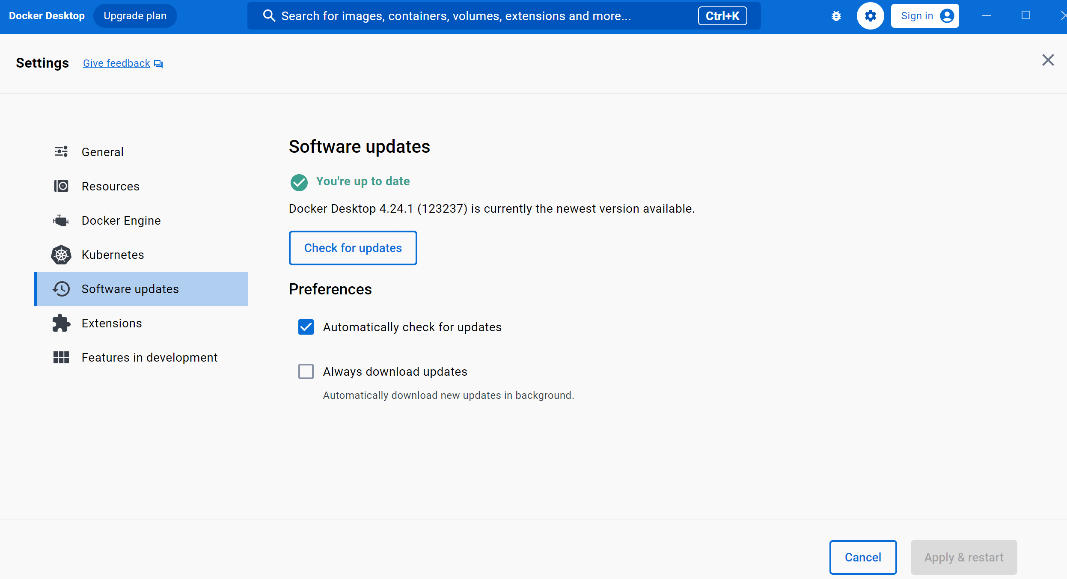The image size is (1067, 579).
Task: Click the Docker Engine icon
Action: click(x=61, y=220)
